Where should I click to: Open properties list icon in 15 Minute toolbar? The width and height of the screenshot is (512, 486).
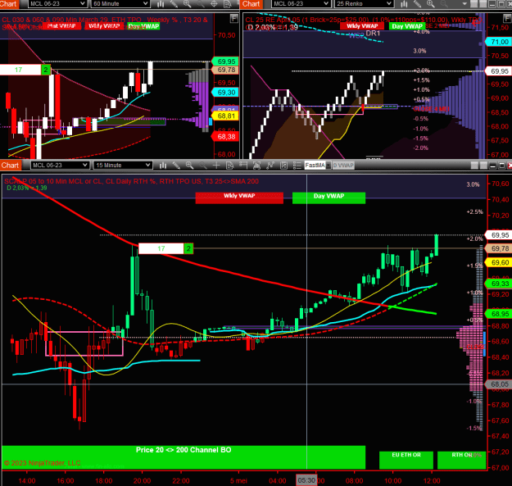pyautogui.click(x=297, y=166)
